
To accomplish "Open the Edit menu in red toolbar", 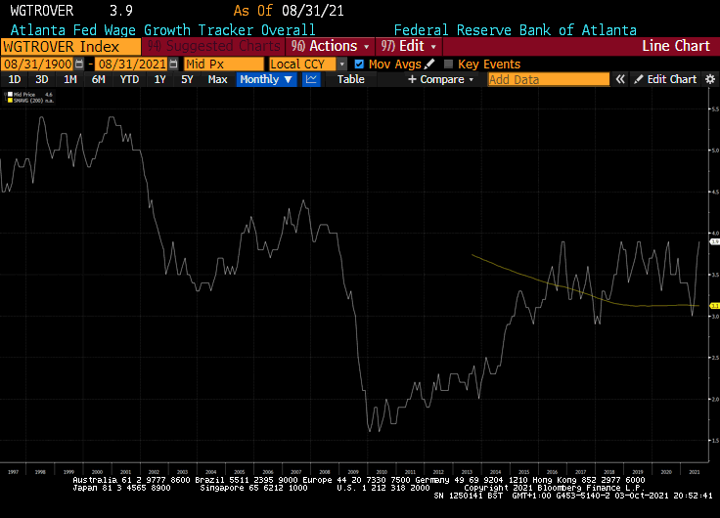I will (409, 46).
